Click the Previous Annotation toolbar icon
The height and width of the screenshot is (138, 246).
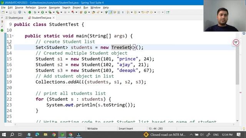[x=136, y=12]
